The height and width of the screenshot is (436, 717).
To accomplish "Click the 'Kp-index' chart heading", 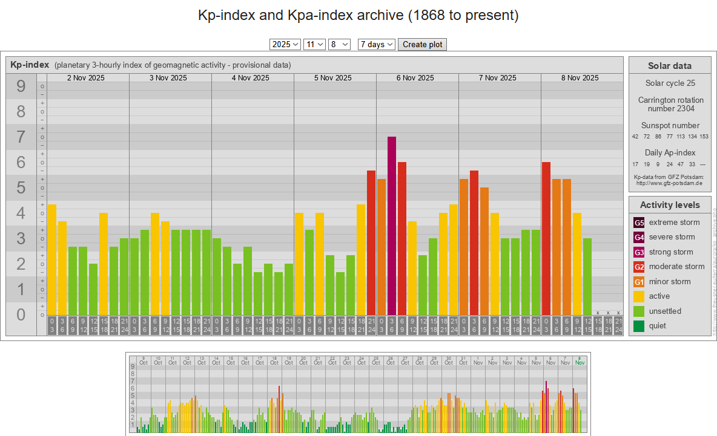I will (30, 65).
